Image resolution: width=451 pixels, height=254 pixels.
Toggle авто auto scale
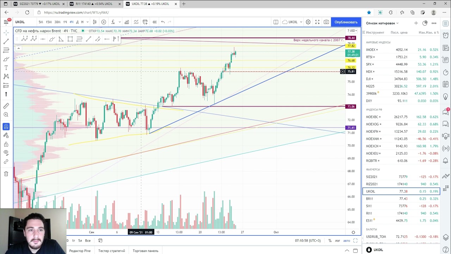(x=347, y=241)
